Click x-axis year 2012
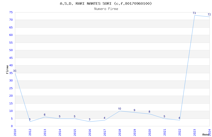The width and height of the screenshot is (212, 137). pos(30,133)
